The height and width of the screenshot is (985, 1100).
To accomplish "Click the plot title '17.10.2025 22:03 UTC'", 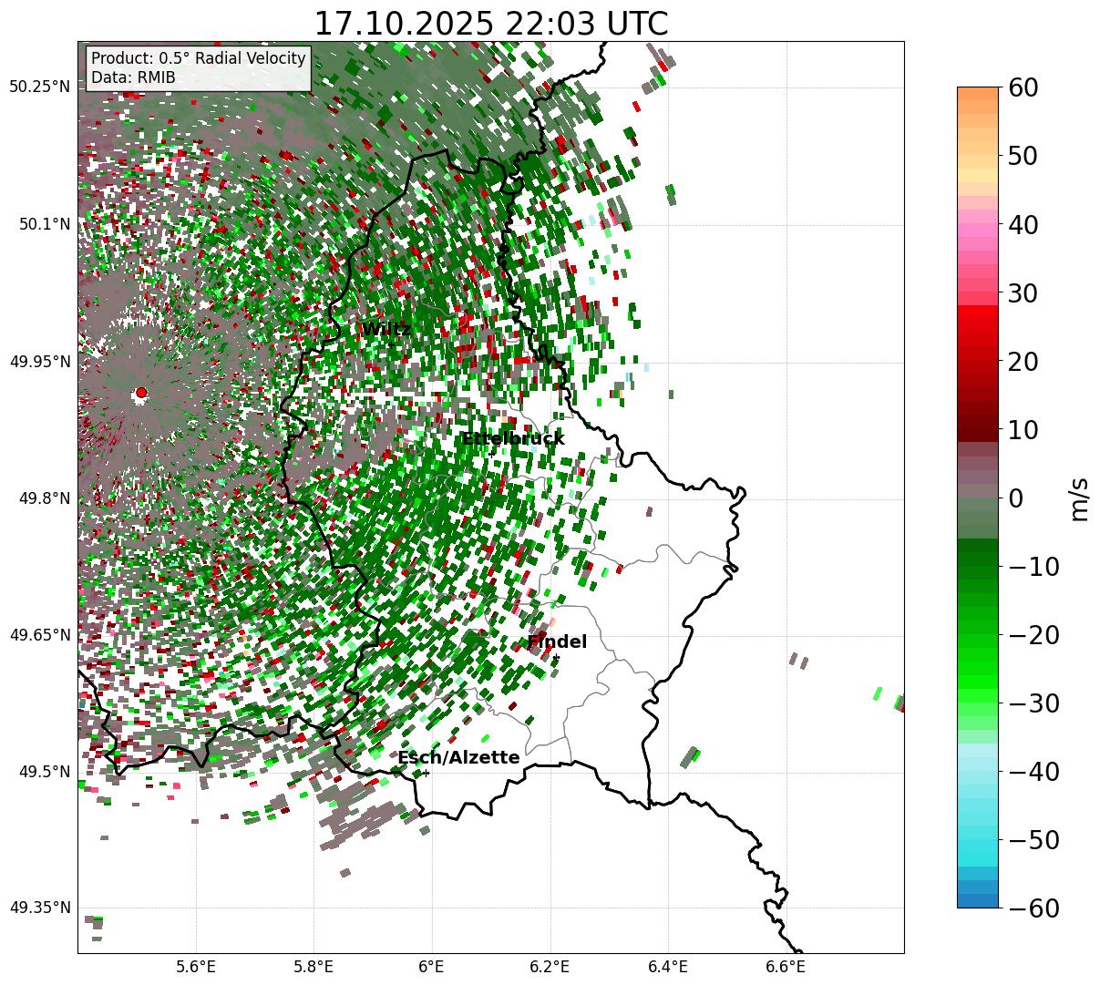I will pos(490,24).
